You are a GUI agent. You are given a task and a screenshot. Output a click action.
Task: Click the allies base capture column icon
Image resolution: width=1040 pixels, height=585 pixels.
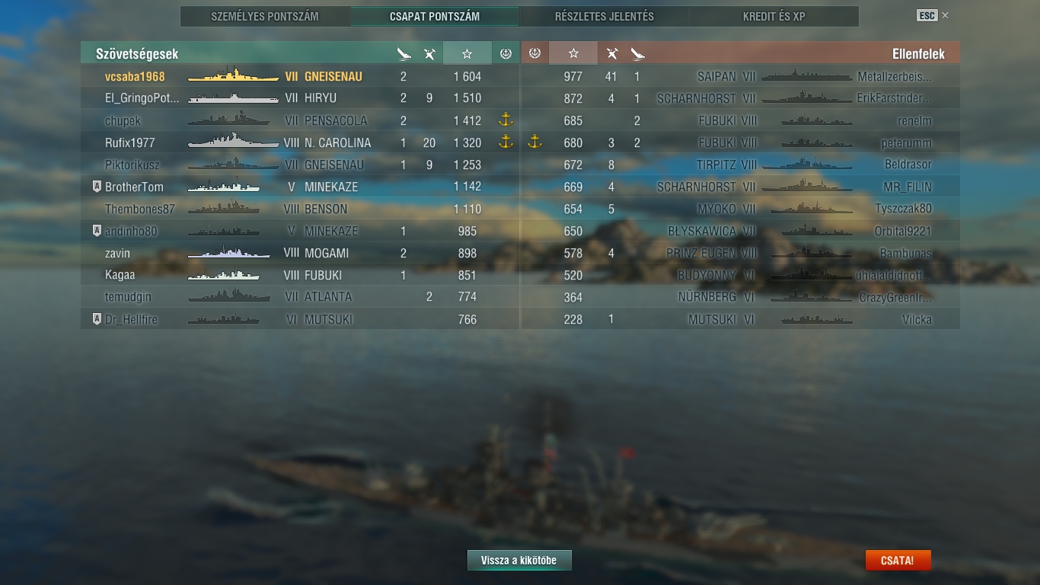pyautogui.click(x=505, y=53)
